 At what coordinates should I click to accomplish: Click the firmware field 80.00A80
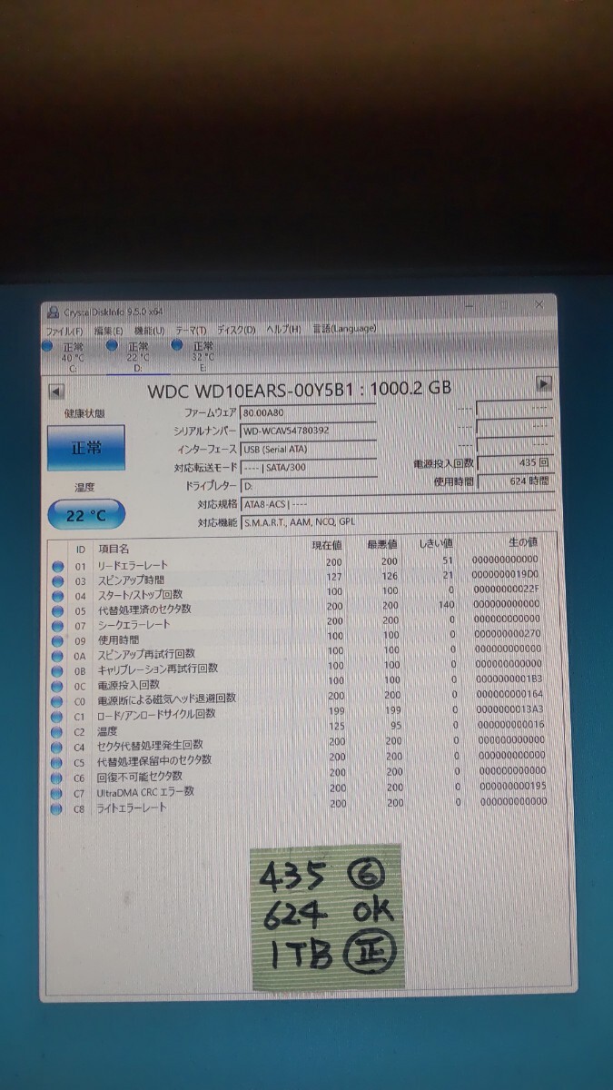309,414
